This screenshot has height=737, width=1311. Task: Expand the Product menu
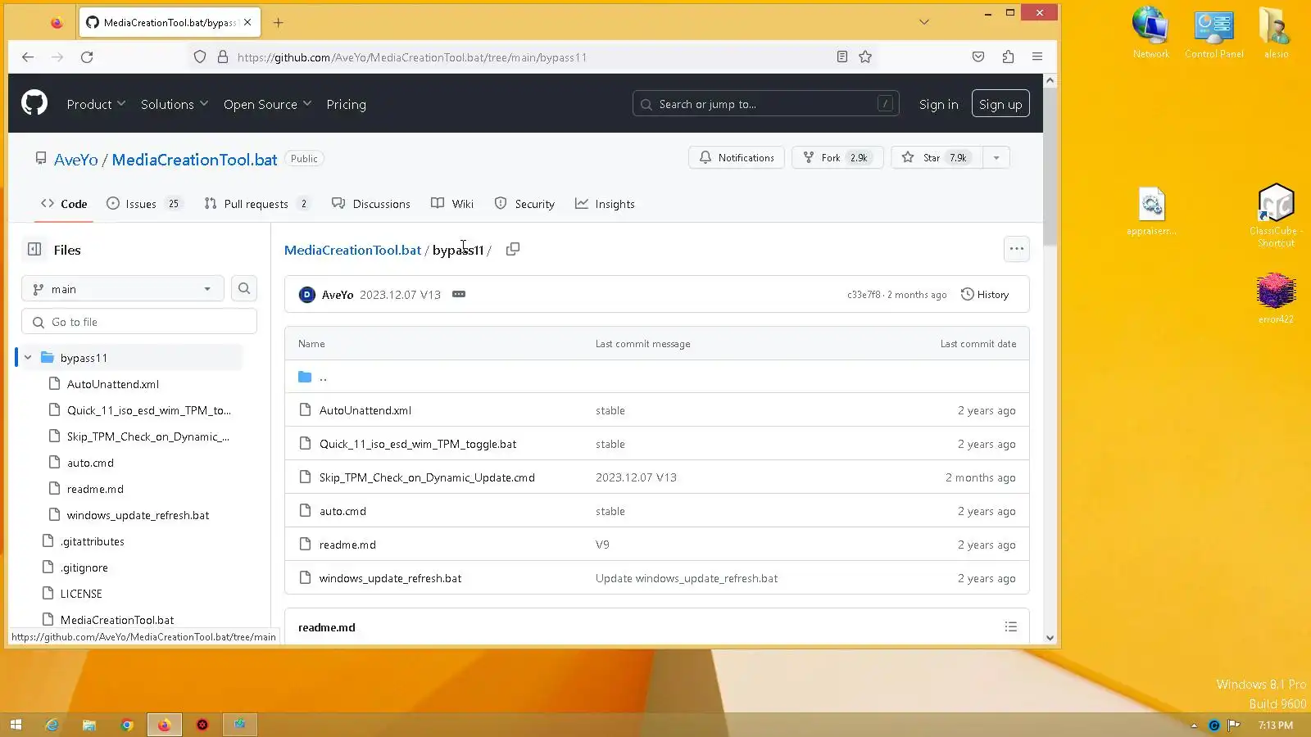(x=96, y=104)
